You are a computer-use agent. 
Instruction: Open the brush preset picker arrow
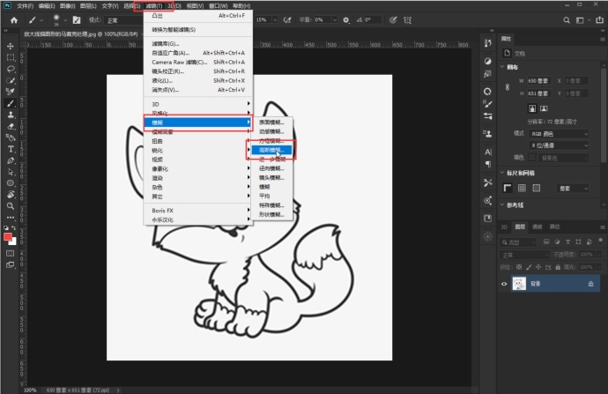pos(65,20)
